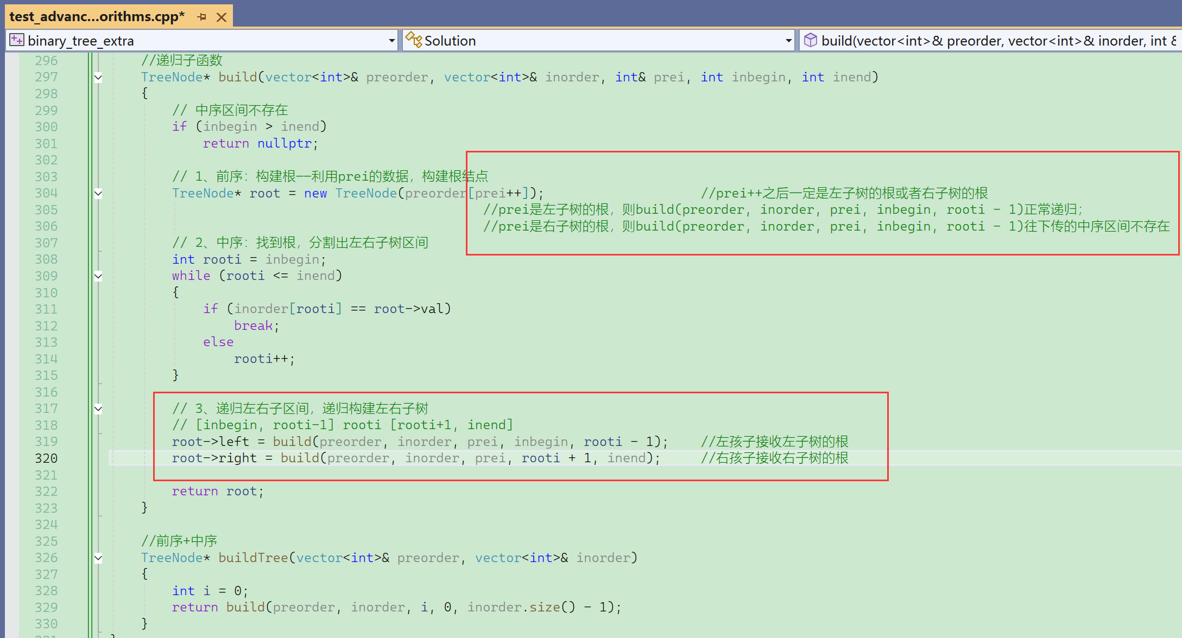Viewport: 1182px width, 638px height.
Task: Click the return root statement on line 322
Action: pos(217,492)
